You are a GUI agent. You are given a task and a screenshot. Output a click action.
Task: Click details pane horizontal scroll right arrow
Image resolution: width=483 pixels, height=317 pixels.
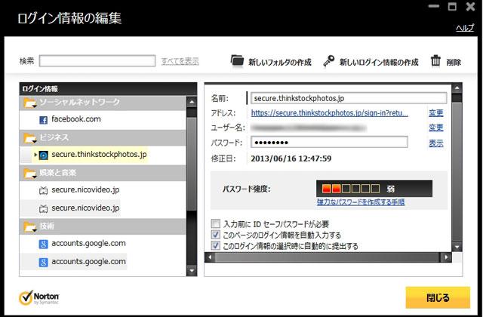tap(446, 257)
